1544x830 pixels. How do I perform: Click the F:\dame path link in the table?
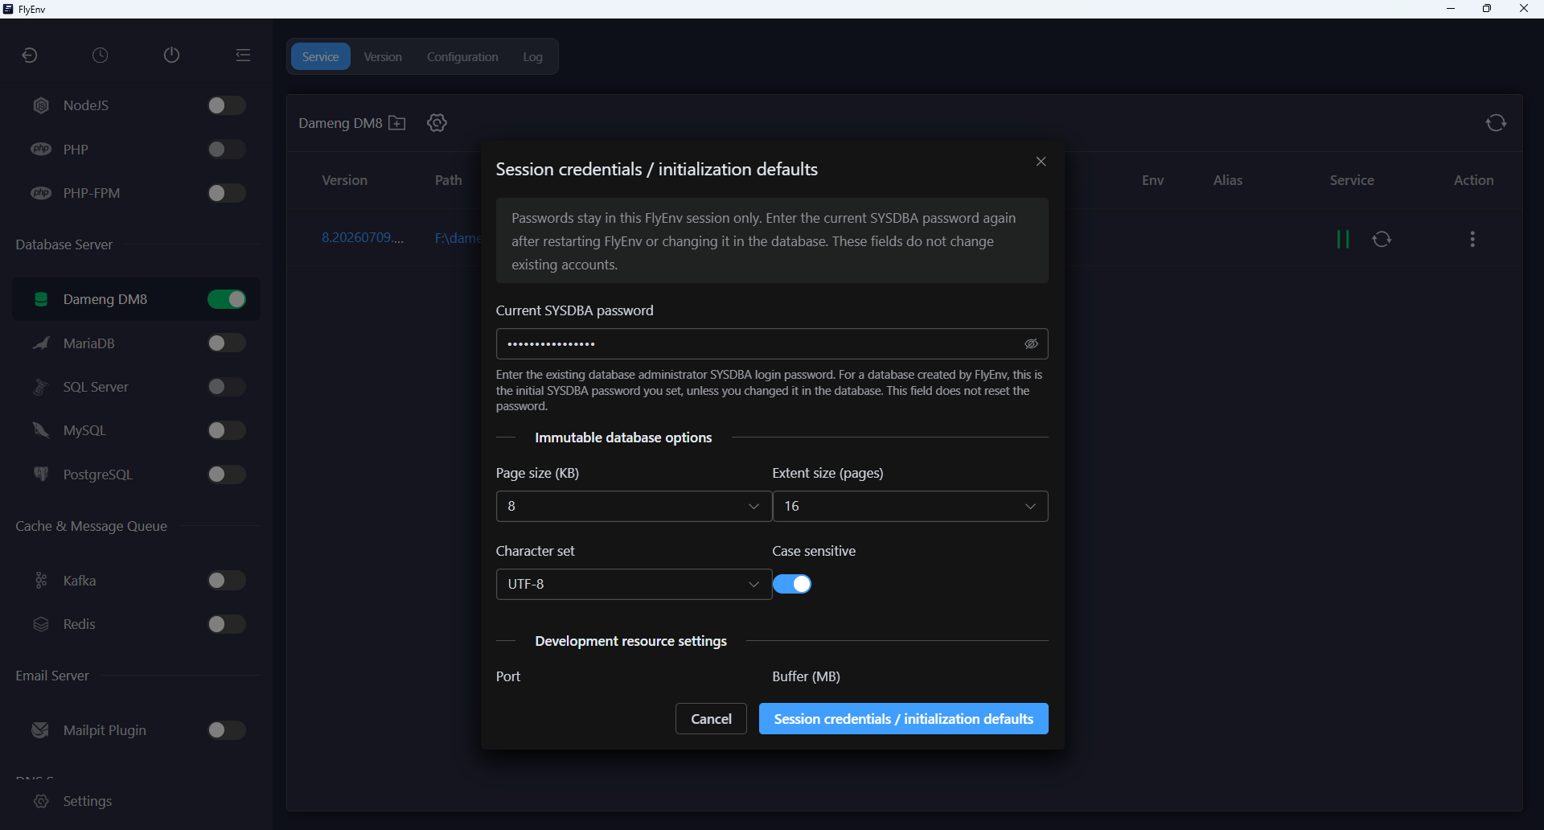point(458,238)
